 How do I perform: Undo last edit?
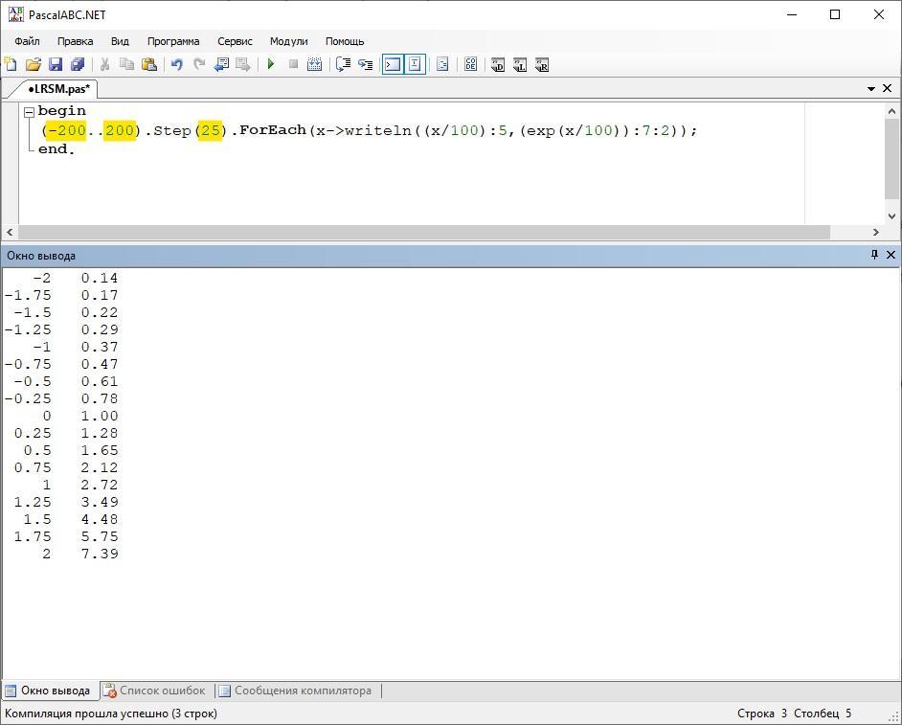pos(176,64)
